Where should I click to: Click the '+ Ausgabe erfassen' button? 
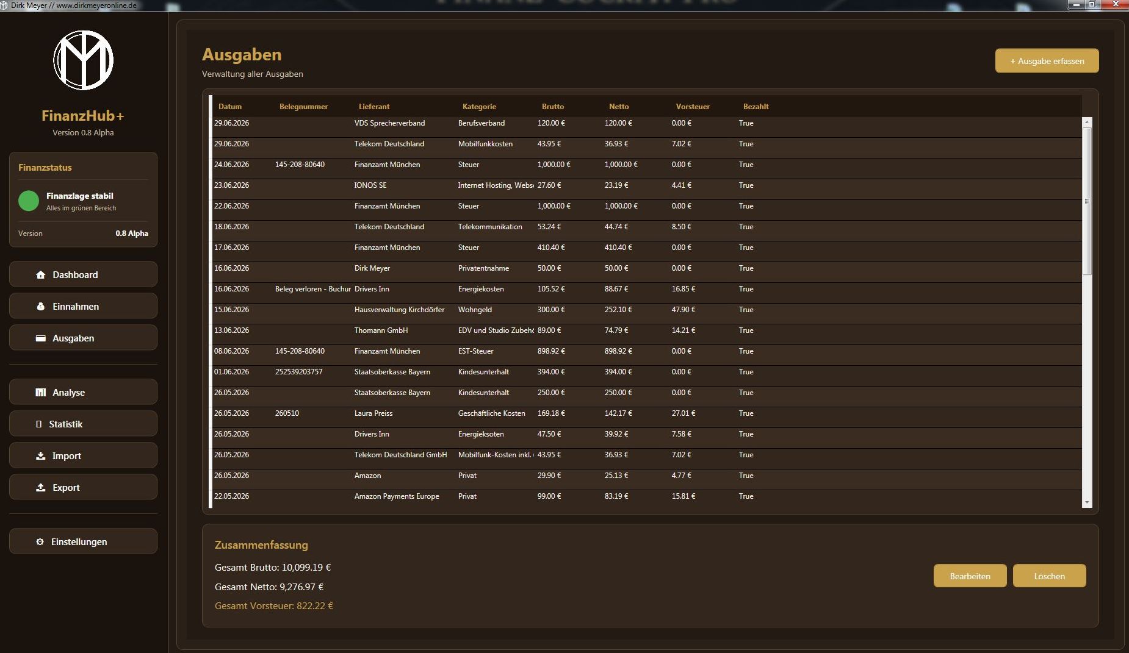[x=1047, y=61]
